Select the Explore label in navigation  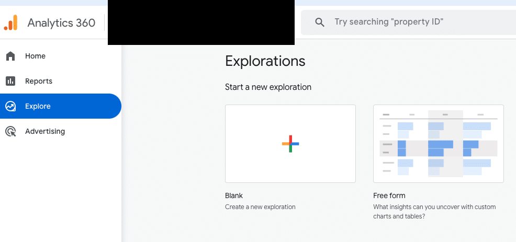pos(38,106)
